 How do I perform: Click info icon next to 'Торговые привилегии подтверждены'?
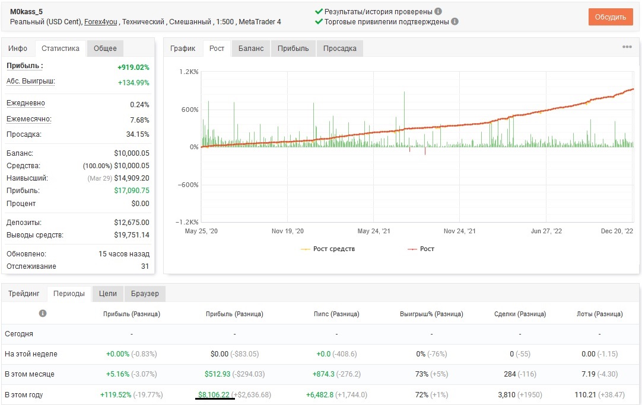click(x=455, y=22)
